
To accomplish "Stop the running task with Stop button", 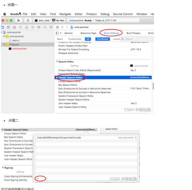I will pyautogui.click(x=28, y=20).
